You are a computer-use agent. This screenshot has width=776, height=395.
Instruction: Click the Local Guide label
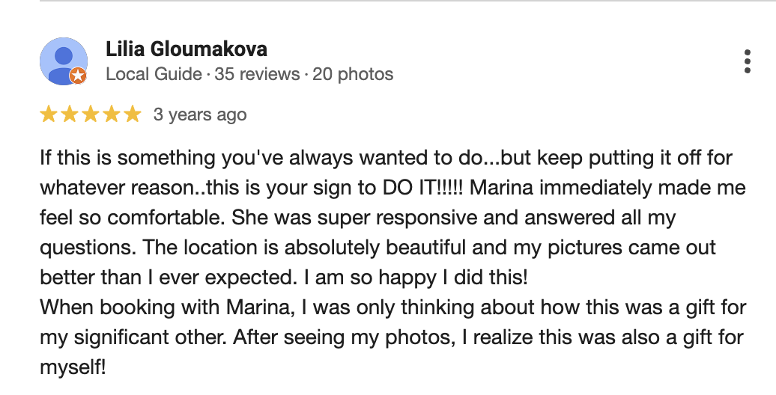[x=154, y=74]
